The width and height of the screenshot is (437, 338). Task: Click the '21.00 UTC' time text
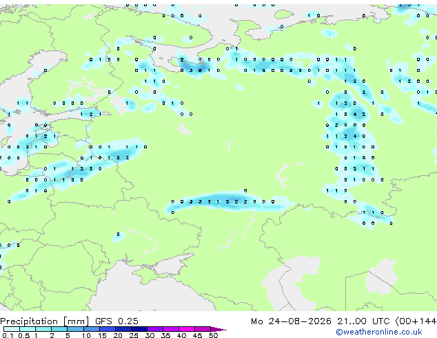pos(363,321)
